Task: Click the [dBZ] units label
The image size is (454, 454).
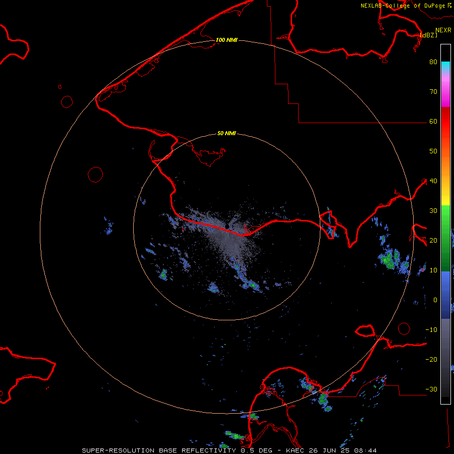Action: 428,35
